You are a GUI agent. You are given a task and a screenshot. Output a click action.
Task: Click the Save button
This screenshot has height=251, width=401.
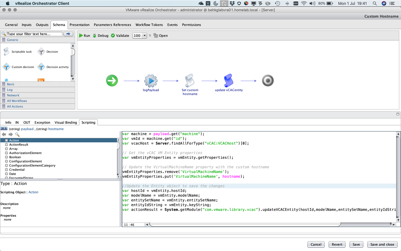[356, 244]
